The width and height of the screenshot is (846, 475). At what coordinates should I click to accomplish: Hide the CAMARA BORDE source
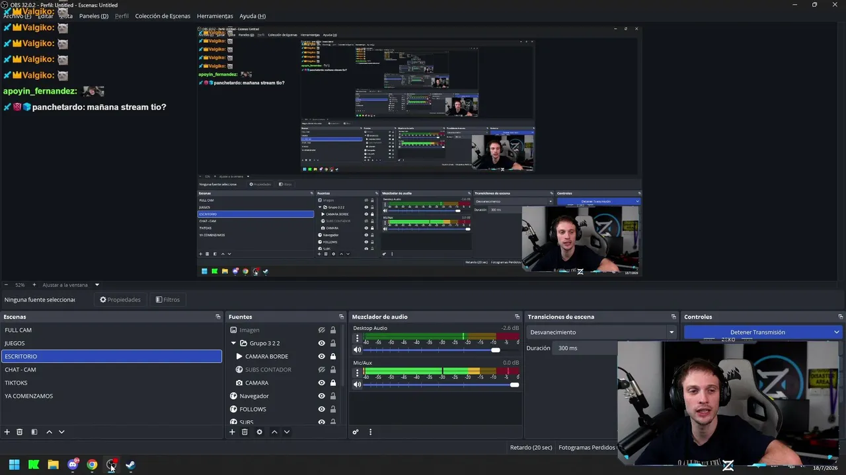[x=321, y=356]
